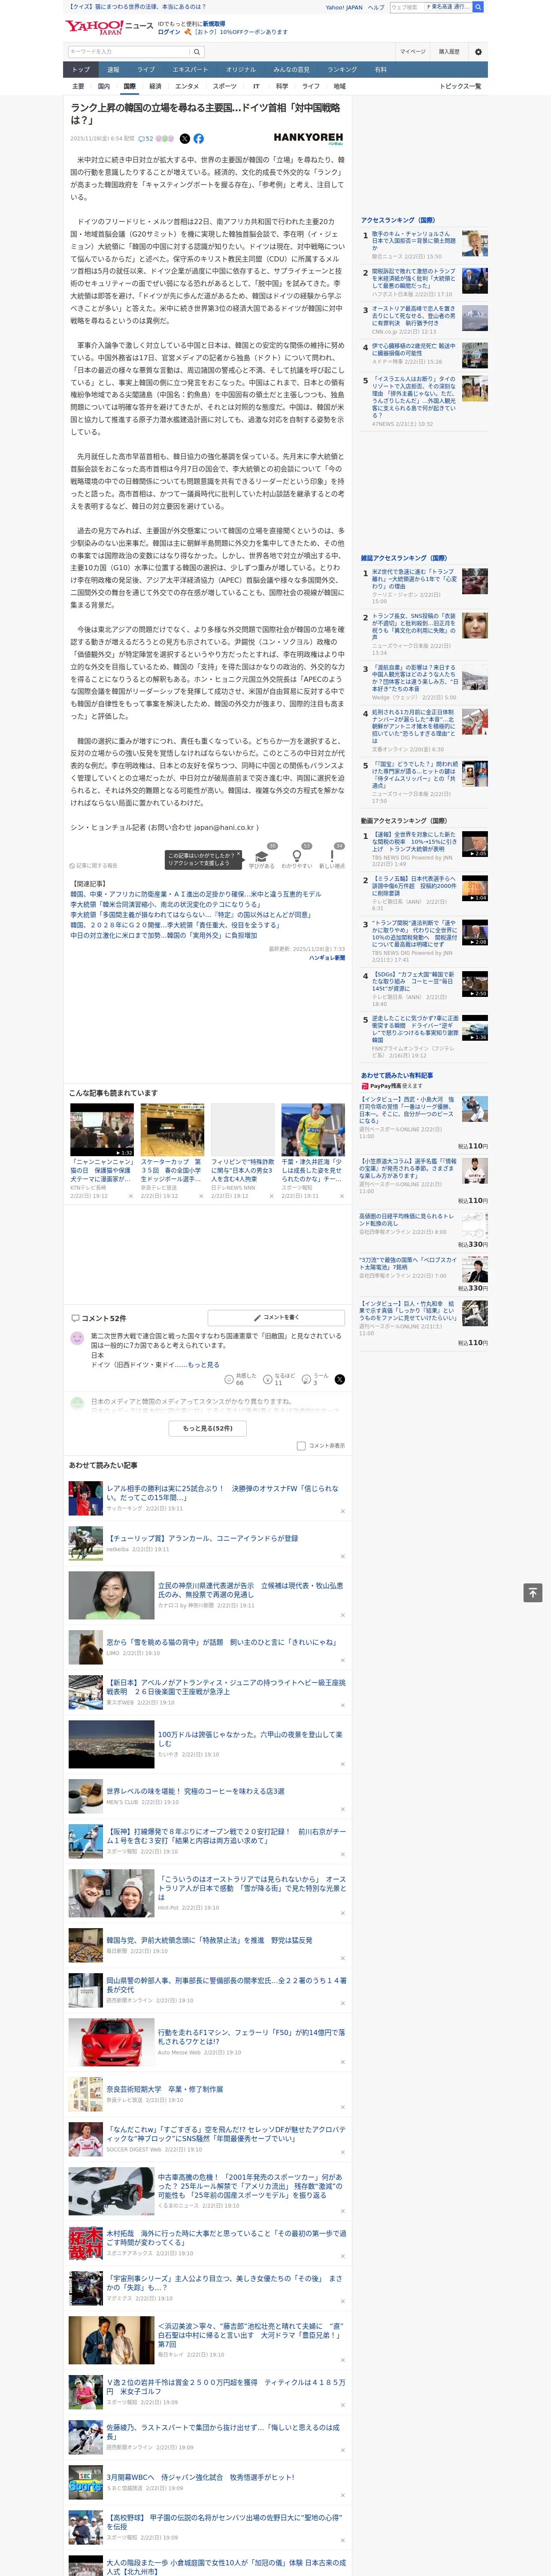The height and width of the screenshot is (2576, 551).
Task: Select スポーツ category tab
Action: [x=225, y=86]
